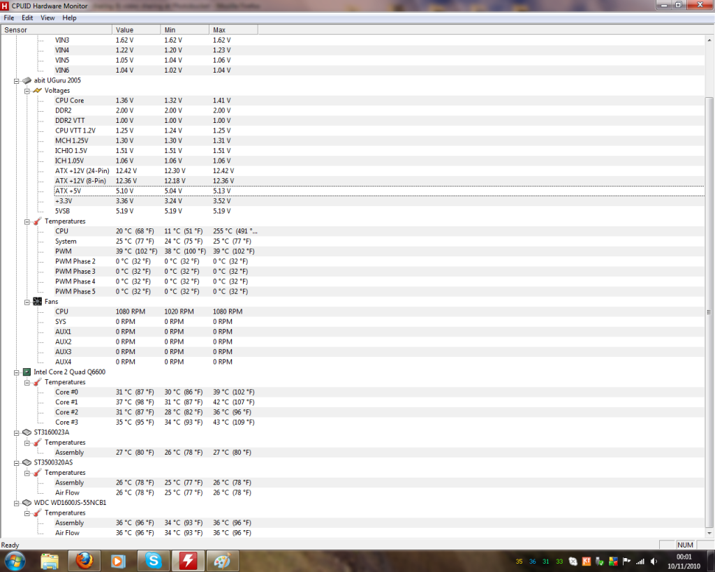Click the ST3160023A hard drive icon
Viewport: 715px width, 572px height.
(x=27, y=432)
